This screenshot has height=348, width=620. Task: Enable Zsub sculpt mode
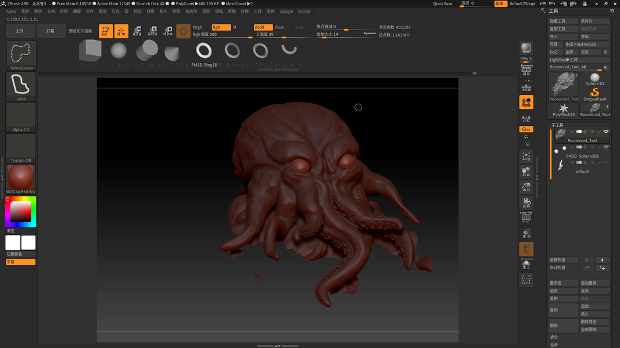click(283, 27)
